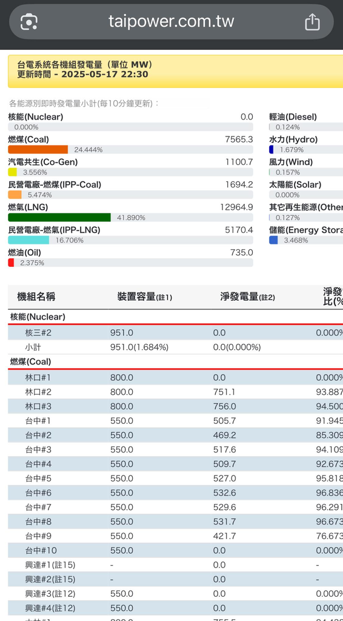
Task: Click the blue Energy Storage bar
Action: (273, 240)
